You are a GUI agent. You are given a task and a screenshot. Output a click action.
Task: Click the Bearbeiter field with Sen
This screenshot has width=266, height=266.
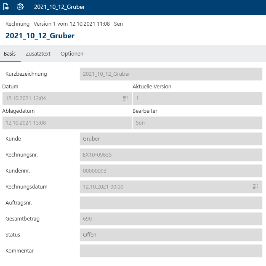click(198, 123)
